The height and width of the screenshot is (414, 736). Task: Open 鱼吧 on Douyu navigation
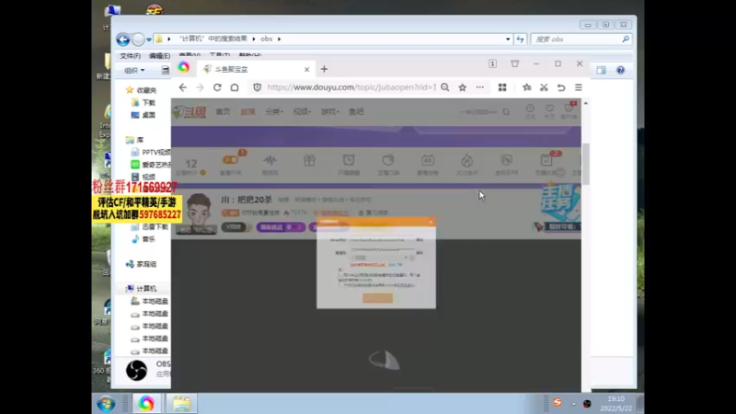(356, 111)
